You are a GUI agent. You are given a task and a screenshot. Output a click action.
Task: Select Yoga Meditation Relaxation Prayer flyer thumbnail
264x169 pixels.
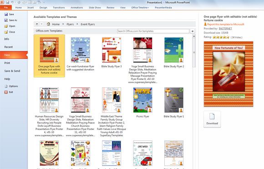142,50
